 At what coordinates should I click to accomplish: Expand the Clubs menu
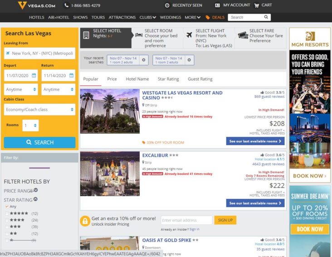(x=147, y=17)
